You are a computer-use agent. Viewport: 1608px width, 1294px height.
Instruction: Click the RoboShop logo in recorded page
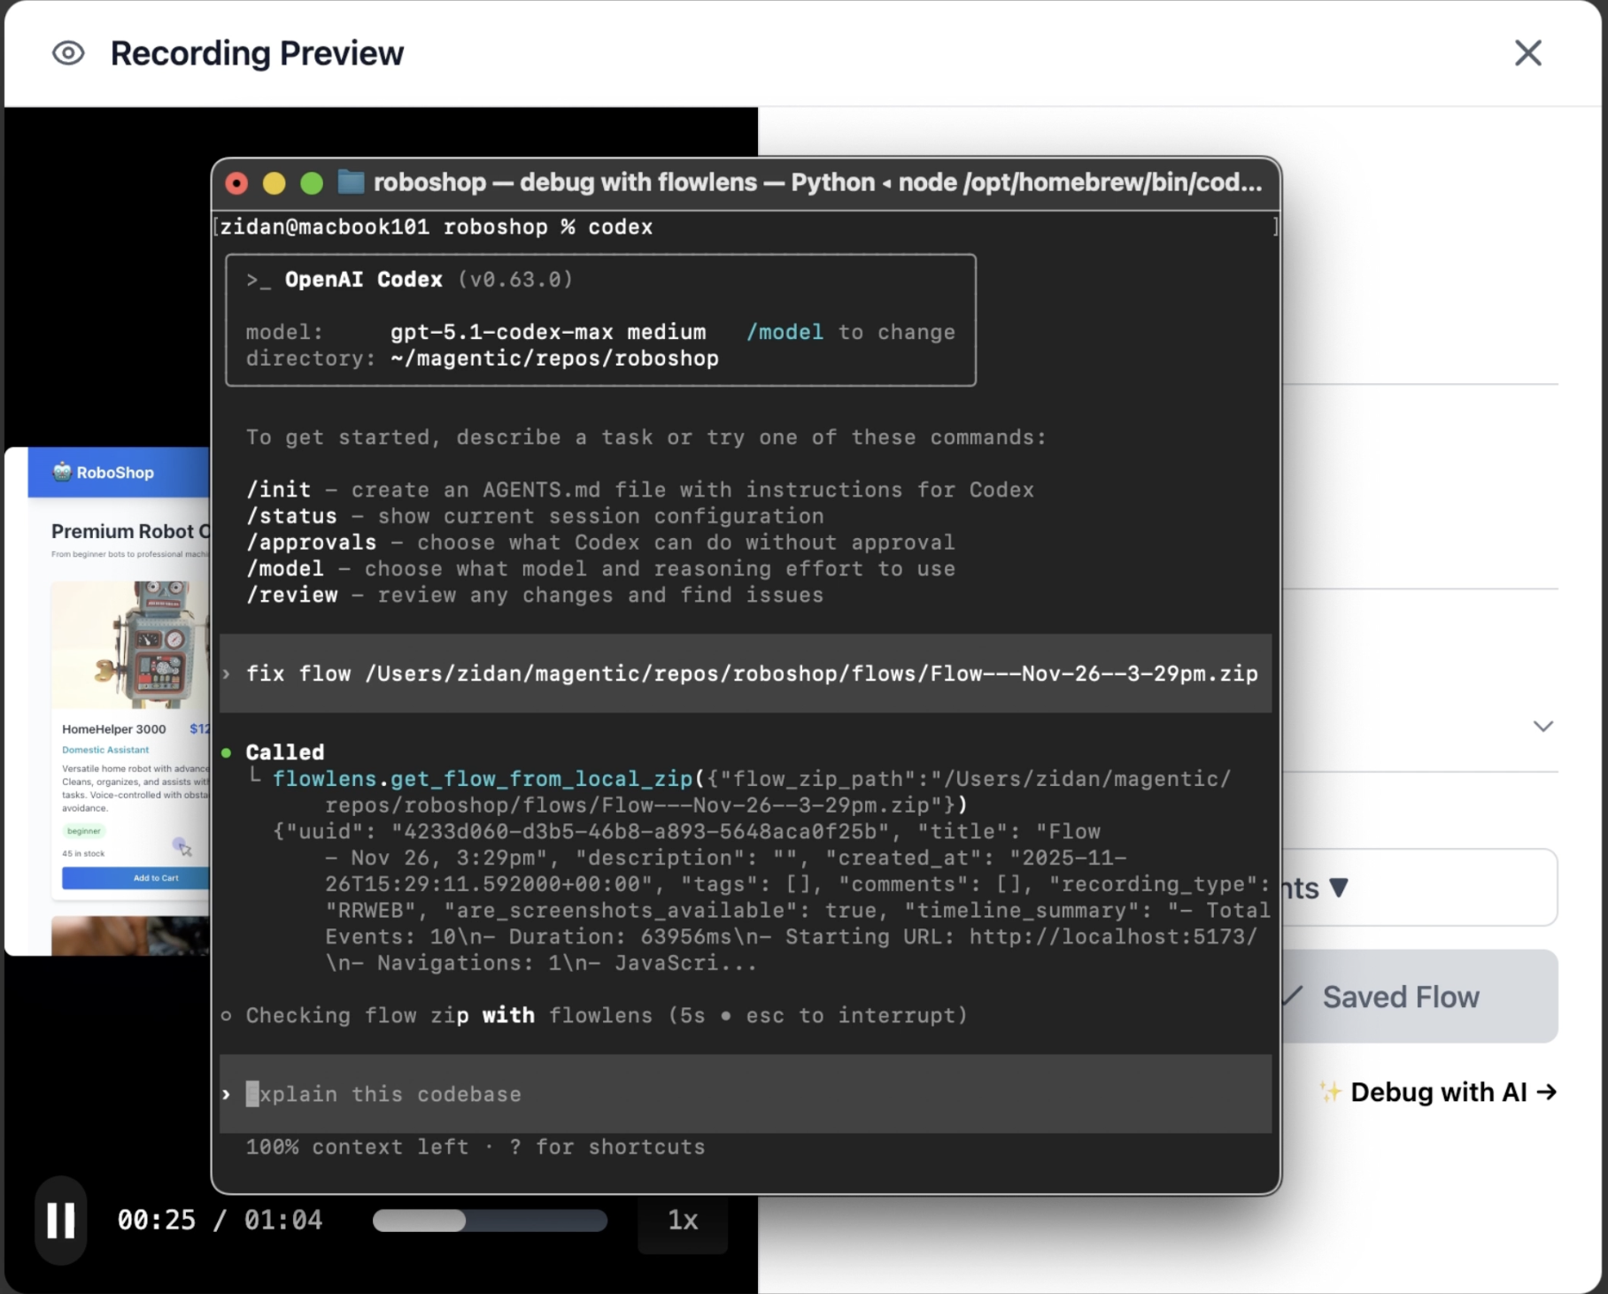(x=103, y=472)
